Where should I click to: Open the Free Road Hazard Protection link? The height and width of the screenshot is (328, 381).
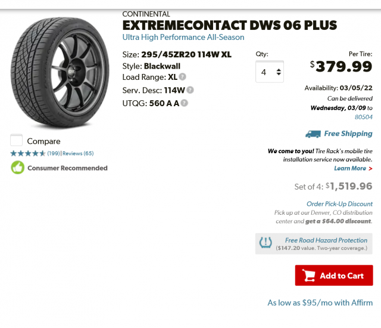pos(326,240)
